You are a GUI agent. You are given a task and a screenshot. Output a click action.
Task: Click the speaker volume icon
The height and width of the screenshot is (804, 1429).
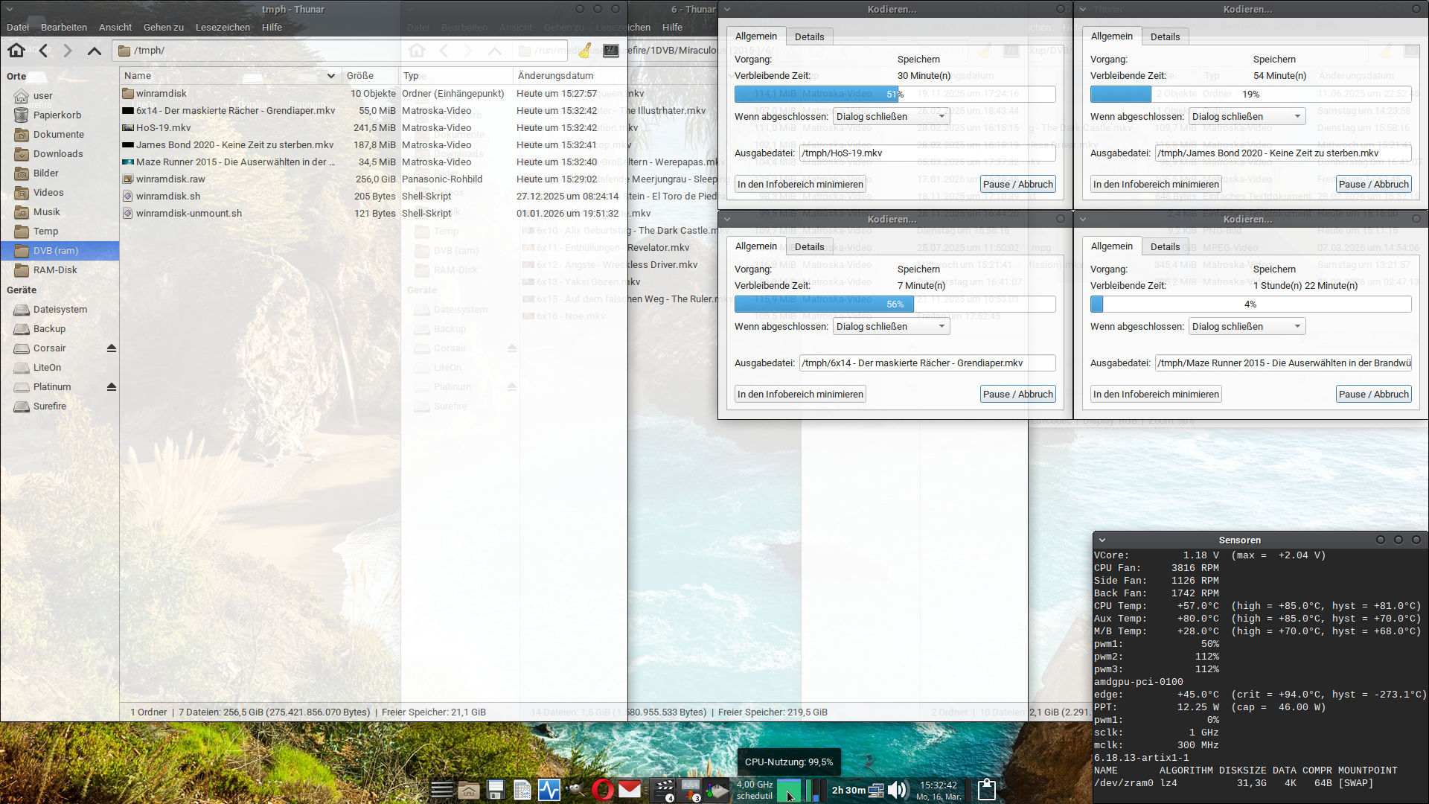click(898, 791)
